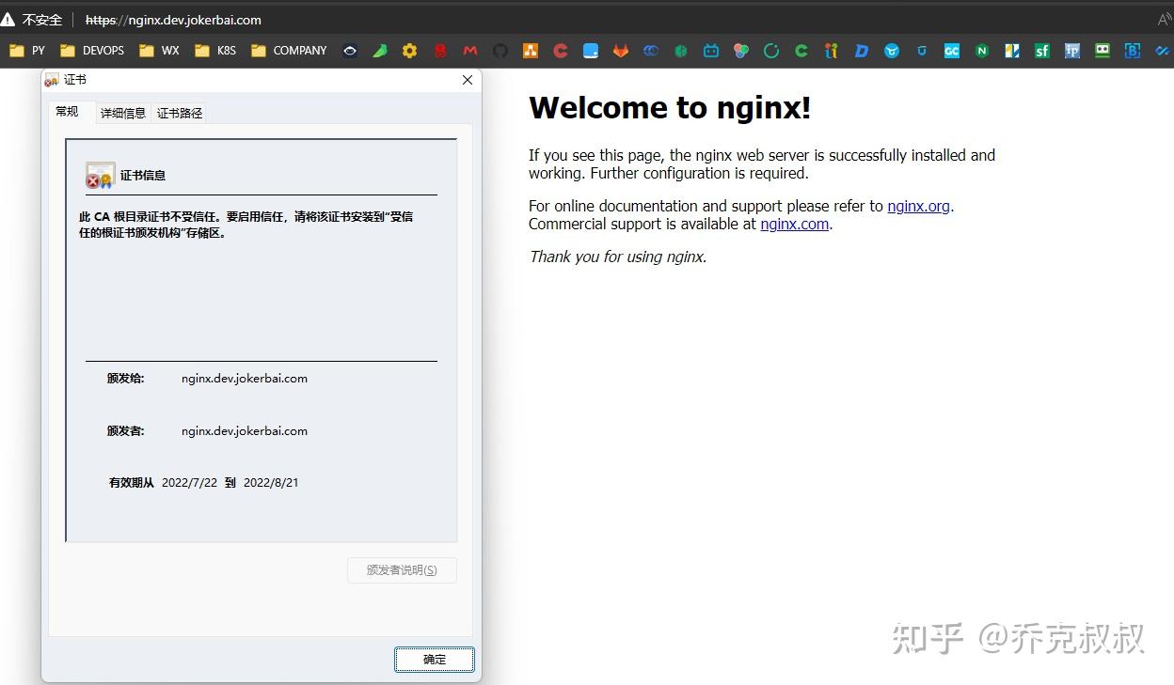Open the blue linked-circles bookmark

(x=651, y=51)
